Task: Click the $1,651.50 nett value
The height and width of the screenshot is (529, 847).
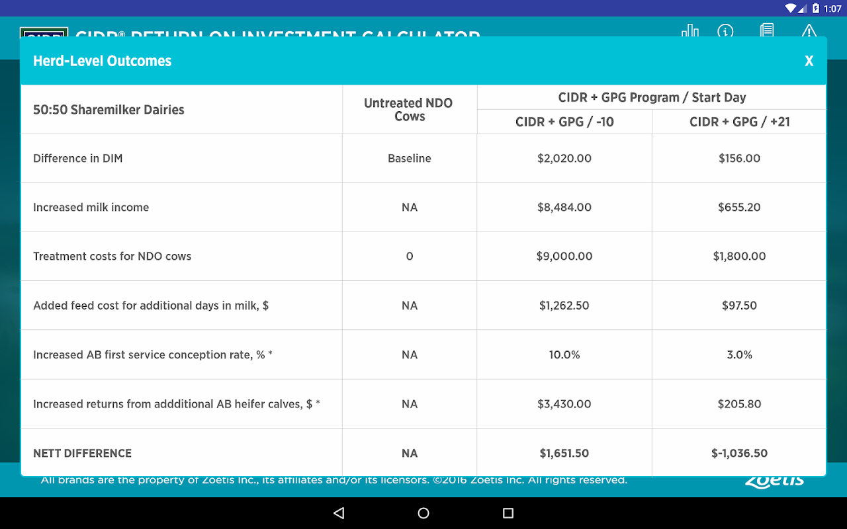Action: (x=564, y=454)
